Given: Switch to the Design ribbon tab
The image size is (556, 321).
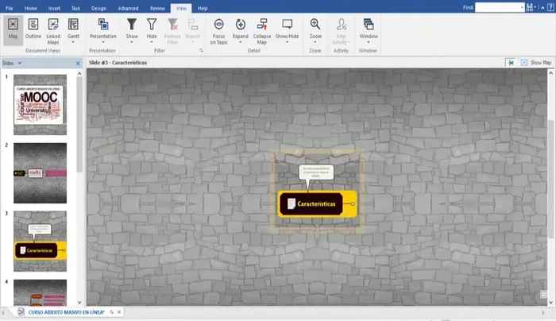Looking at the screenshot, I should coord(98,6).
